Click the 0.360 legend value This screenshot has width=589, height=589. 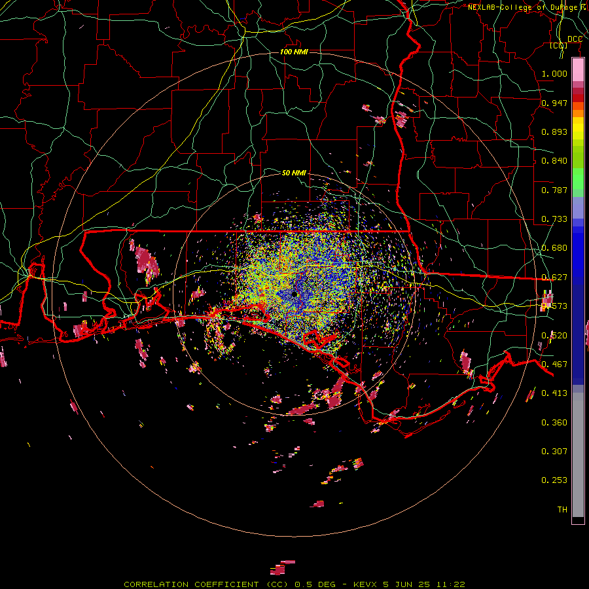554,423
